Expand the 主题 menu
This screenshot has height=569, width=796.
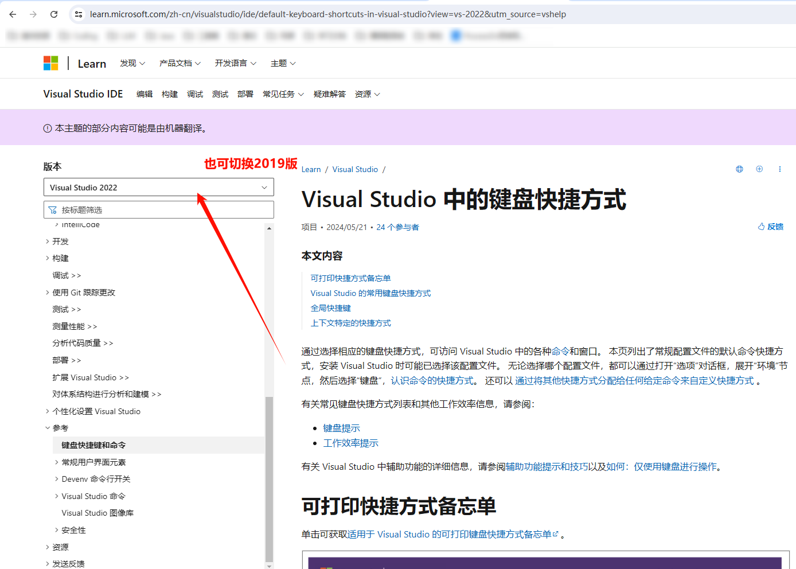click(x=283, y=63)
